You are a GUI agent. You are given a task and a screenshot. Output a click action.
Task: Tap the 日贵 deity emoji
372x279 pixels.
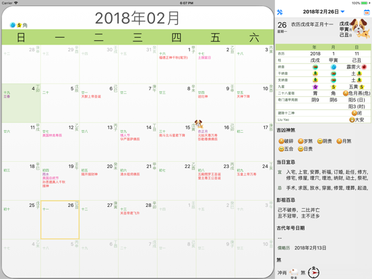(x=301, y=149)
